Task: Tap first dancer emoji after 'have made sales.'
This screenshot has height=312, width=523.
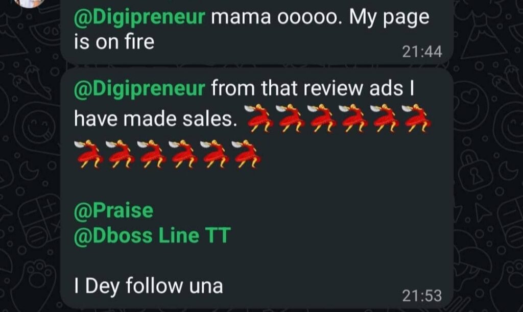Action: click(258, 118)
